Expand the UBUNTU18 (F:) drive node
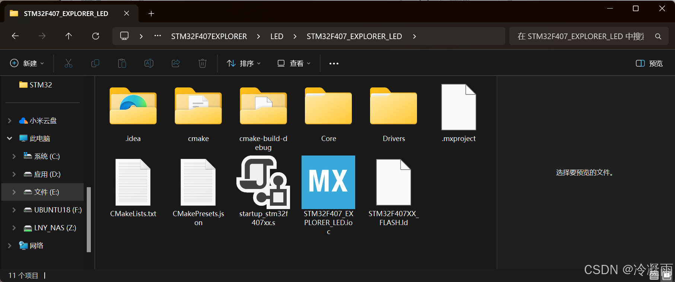The height and width of the screenshot is (282, 675). (14, 210)
